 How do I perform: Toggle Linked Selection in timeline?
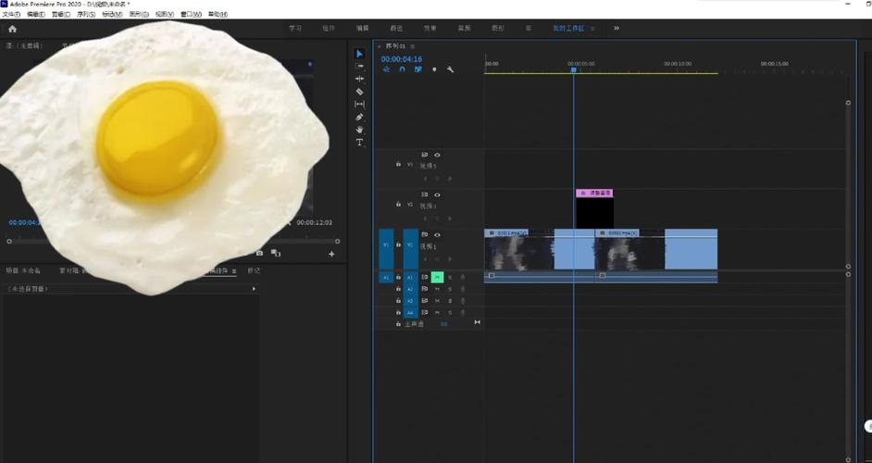point(418,69)
